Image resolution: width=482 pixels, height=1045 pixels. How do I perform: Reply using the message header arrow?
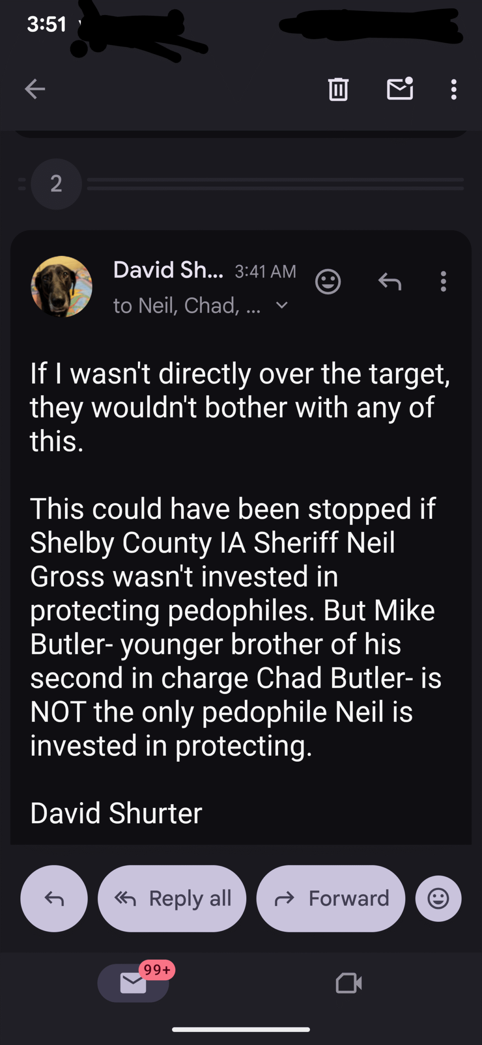[x=390, y=282]
